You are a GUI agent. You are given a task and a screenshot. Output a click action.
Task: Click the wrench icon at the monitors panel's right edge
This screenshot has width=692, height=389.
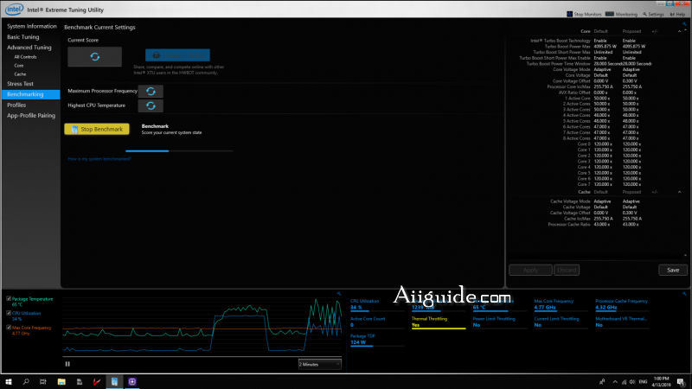[684, 293]
